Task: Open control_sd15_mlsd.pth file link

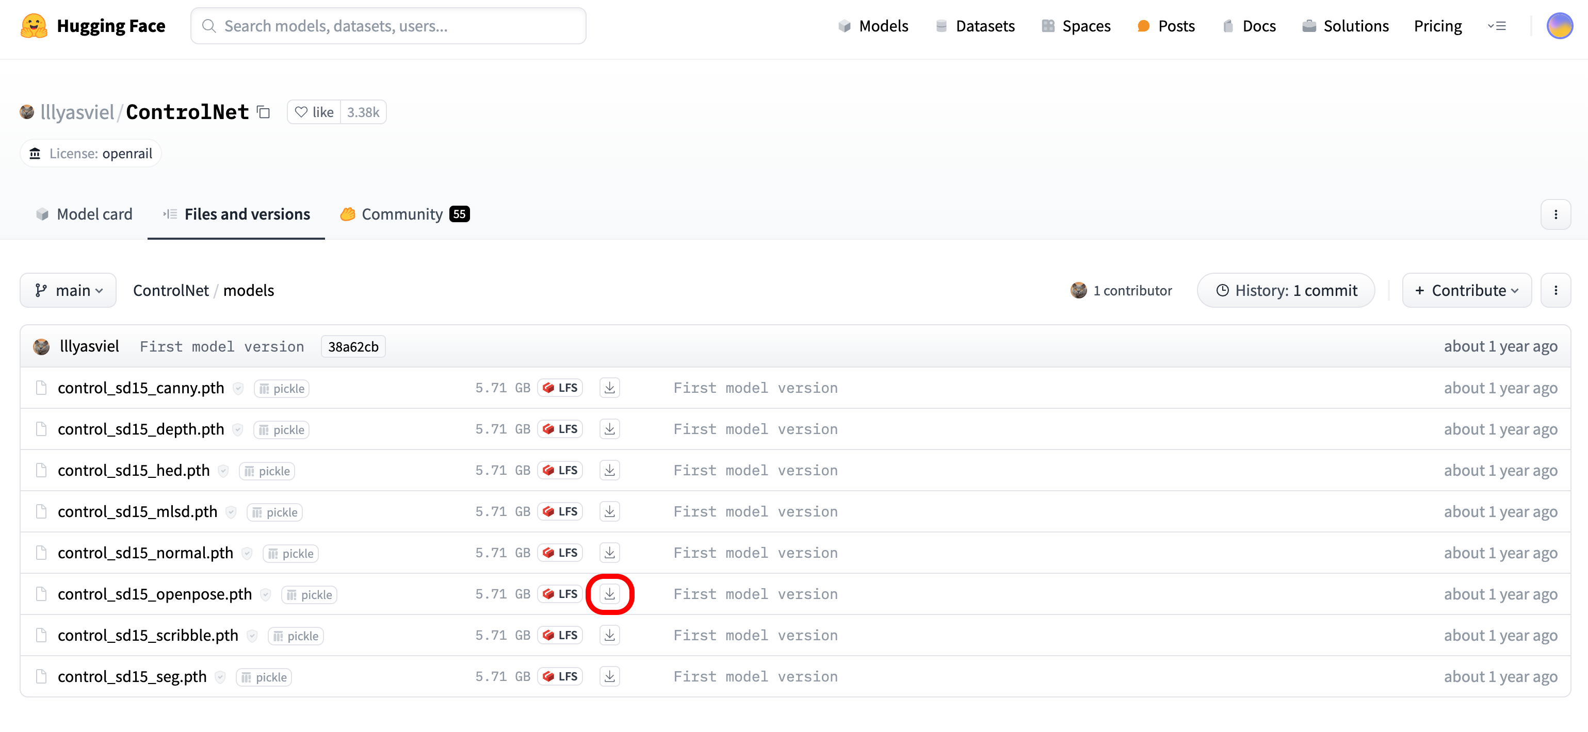Action: (137, 512)
